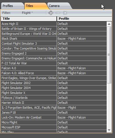Click the plus icon to add title

(51, 13)
